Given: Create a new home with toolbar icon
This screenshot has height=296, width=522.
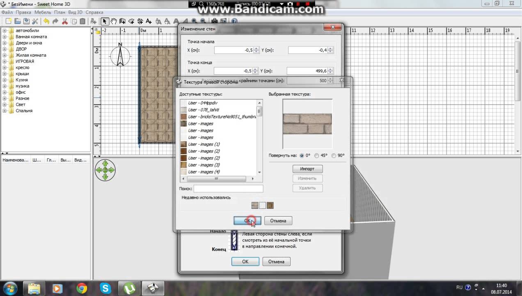Looking at the screenshot, I should pos(8,21).
